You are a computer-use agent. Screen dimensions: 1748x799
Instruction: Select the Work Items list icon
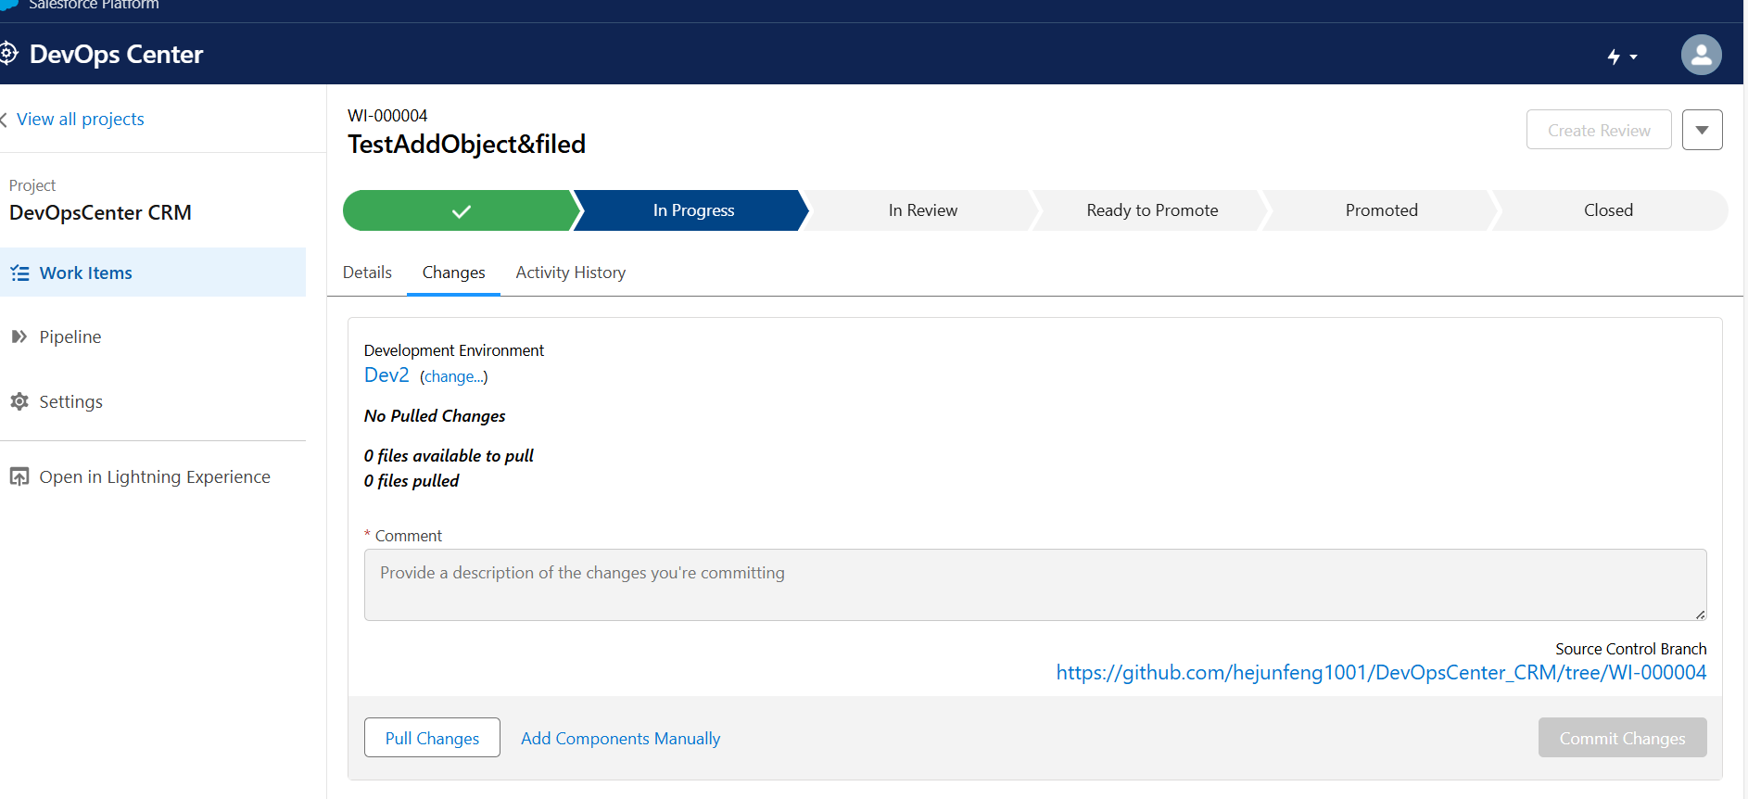pyautogui.click(x=19, y=273)
